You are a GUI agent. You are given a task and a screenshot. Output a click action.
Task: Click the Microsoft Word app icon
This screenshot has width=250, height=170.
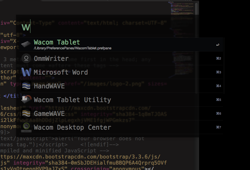click(26, 72)
